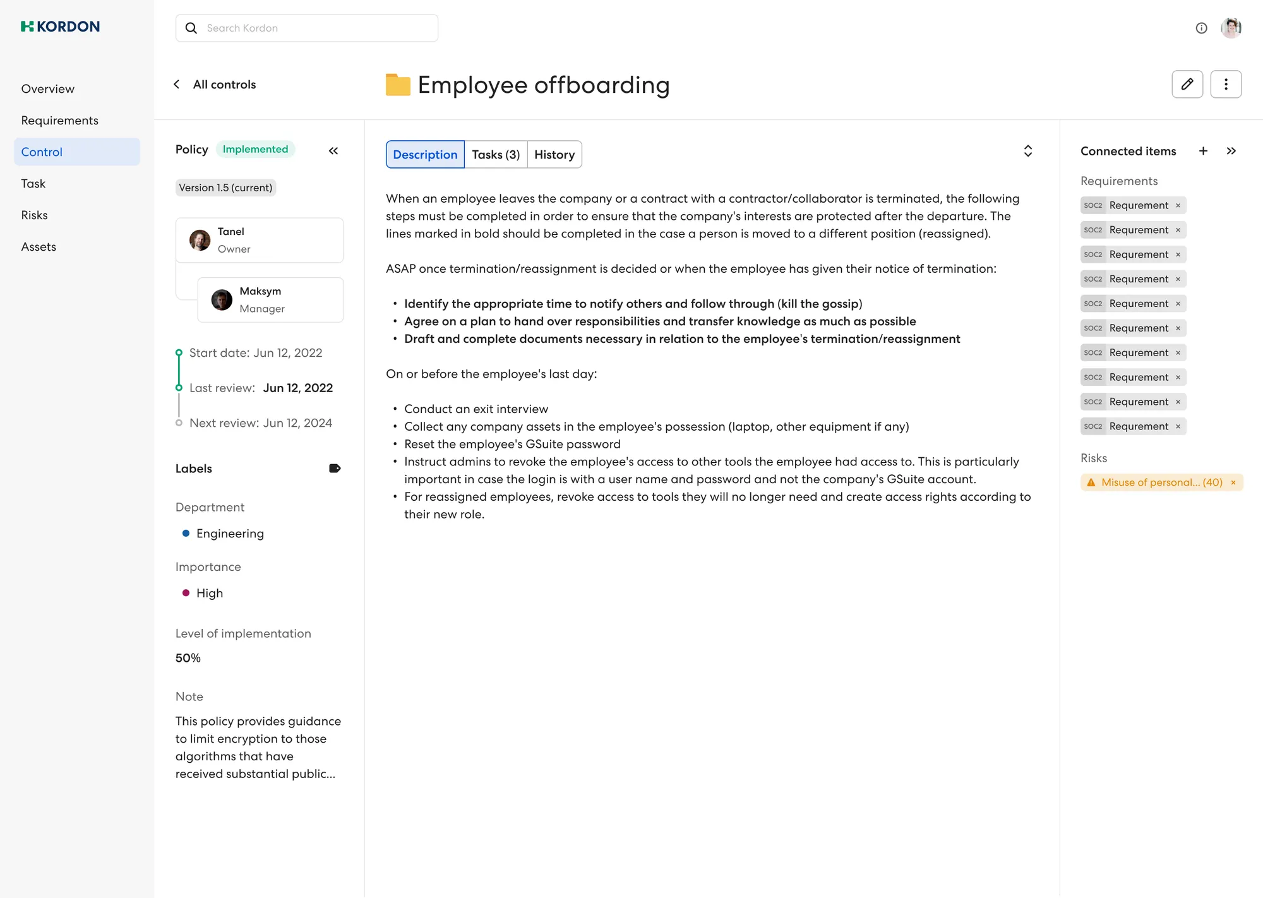
Task: Open the Tasks (3) tab
Action: [496, 155]
